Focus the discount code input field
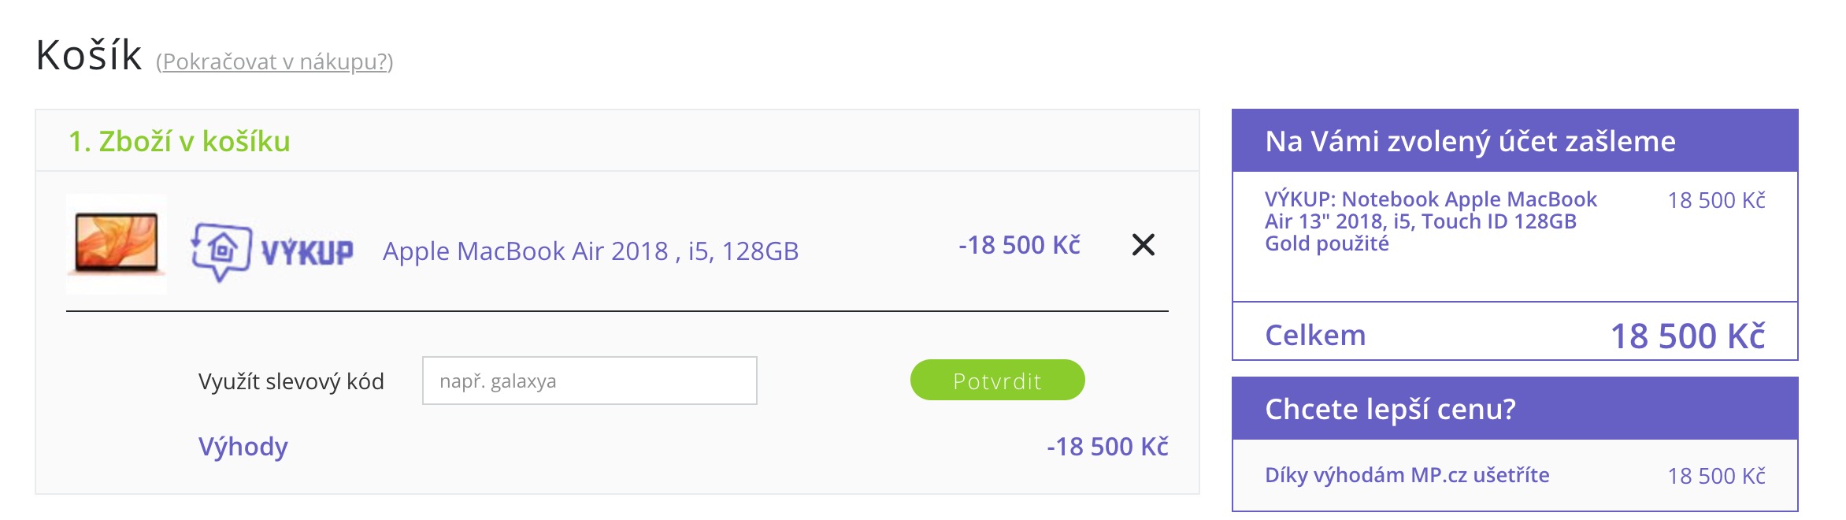Image resolution: width=1846 pixels, height=520 pixels. coord(589,381)
